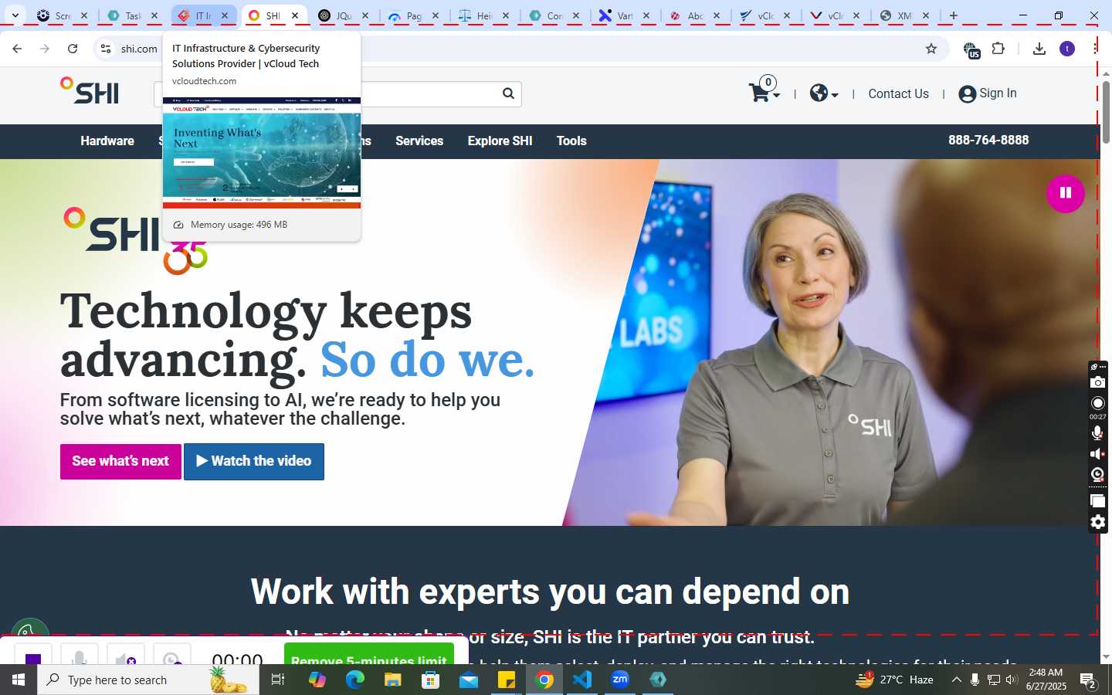Go back with browser back arrow
The image size is (1112, 695).
(17, 49)
